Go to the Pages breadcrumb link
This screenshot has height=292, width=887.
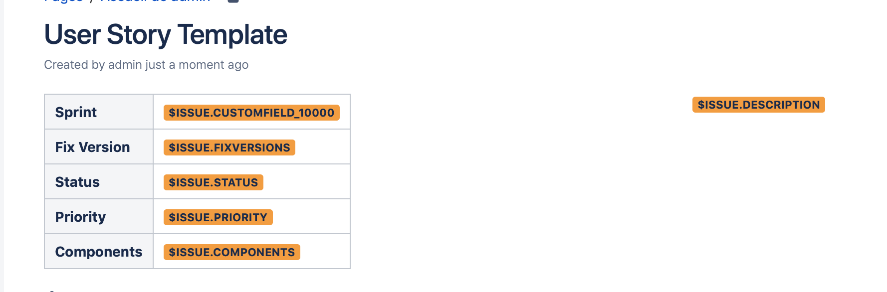pyautogui.click(x=63, y=1)
